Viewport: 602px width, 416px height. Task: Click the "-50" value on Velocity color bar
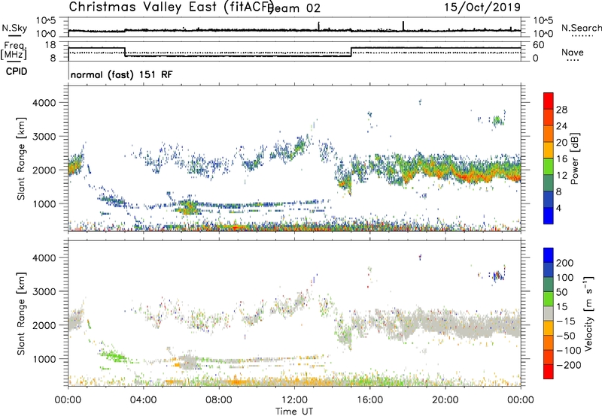(x=566, y=336)
